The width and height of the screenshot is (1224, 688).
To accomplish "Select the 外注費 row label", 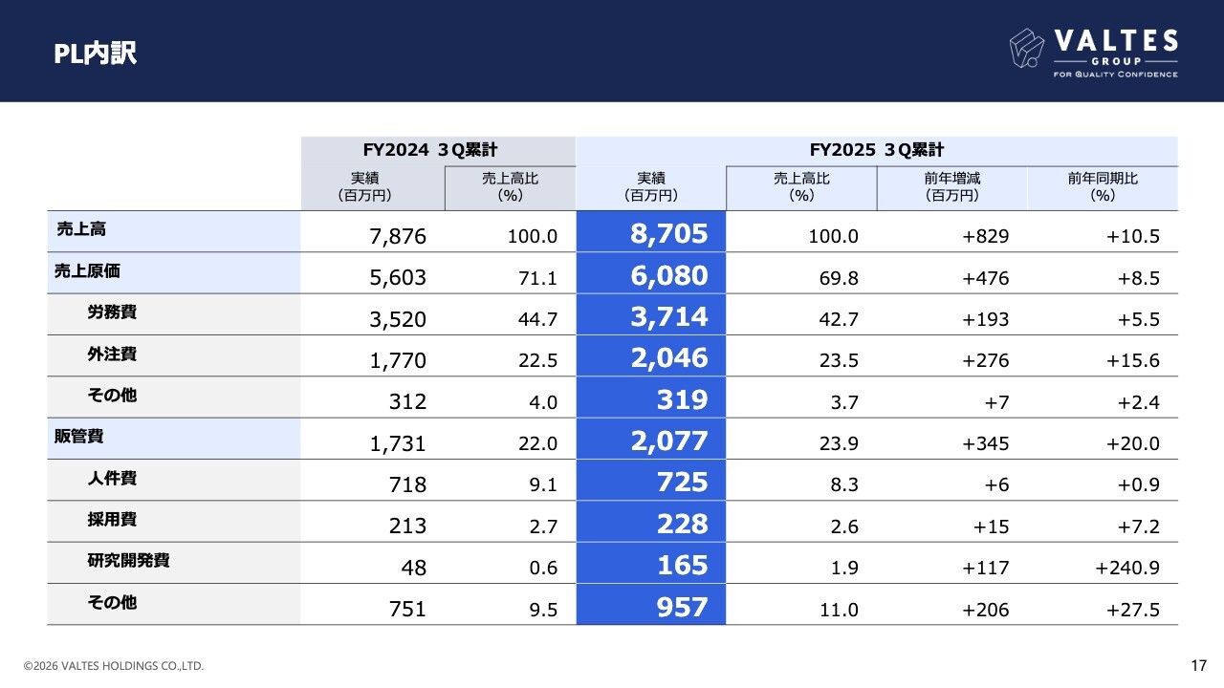I will point(112,355).
